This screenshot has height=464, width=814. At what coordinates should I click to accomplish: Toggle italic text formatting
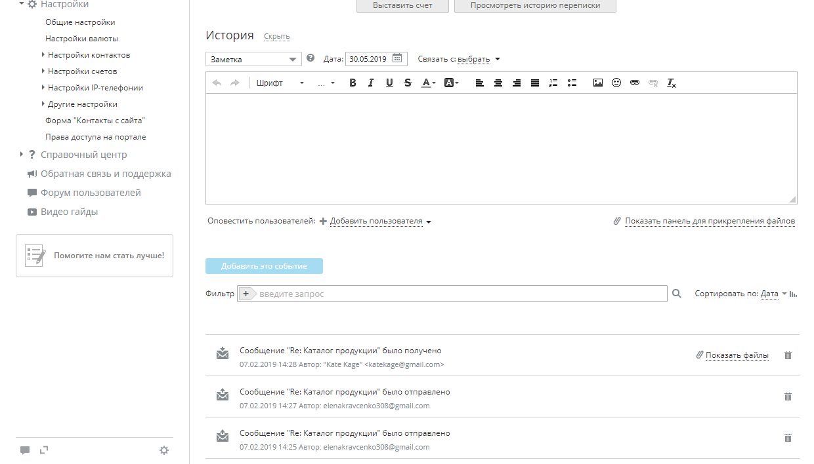(371, 83)
